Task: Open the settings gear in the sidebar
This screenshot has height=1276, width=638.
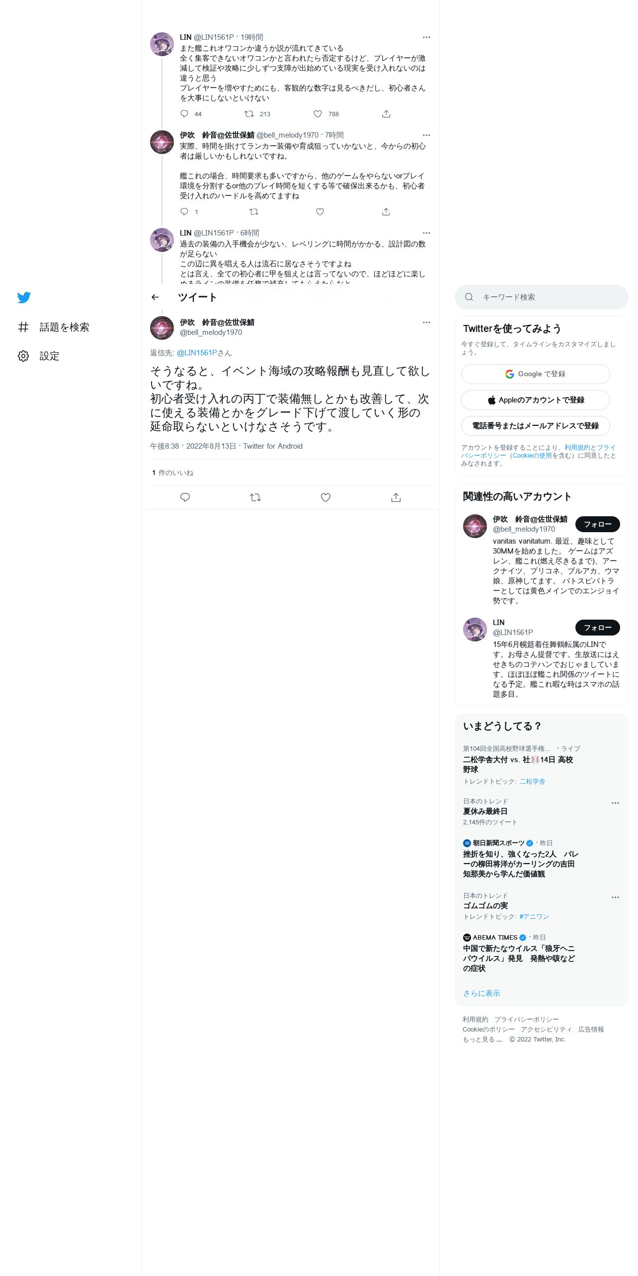Action: tap(23, 356)
